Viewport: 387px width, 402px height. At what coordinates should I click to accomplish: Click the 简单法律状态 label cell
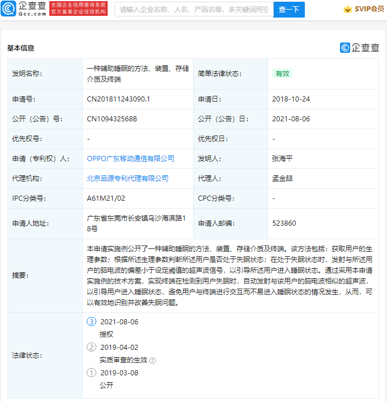231,74
